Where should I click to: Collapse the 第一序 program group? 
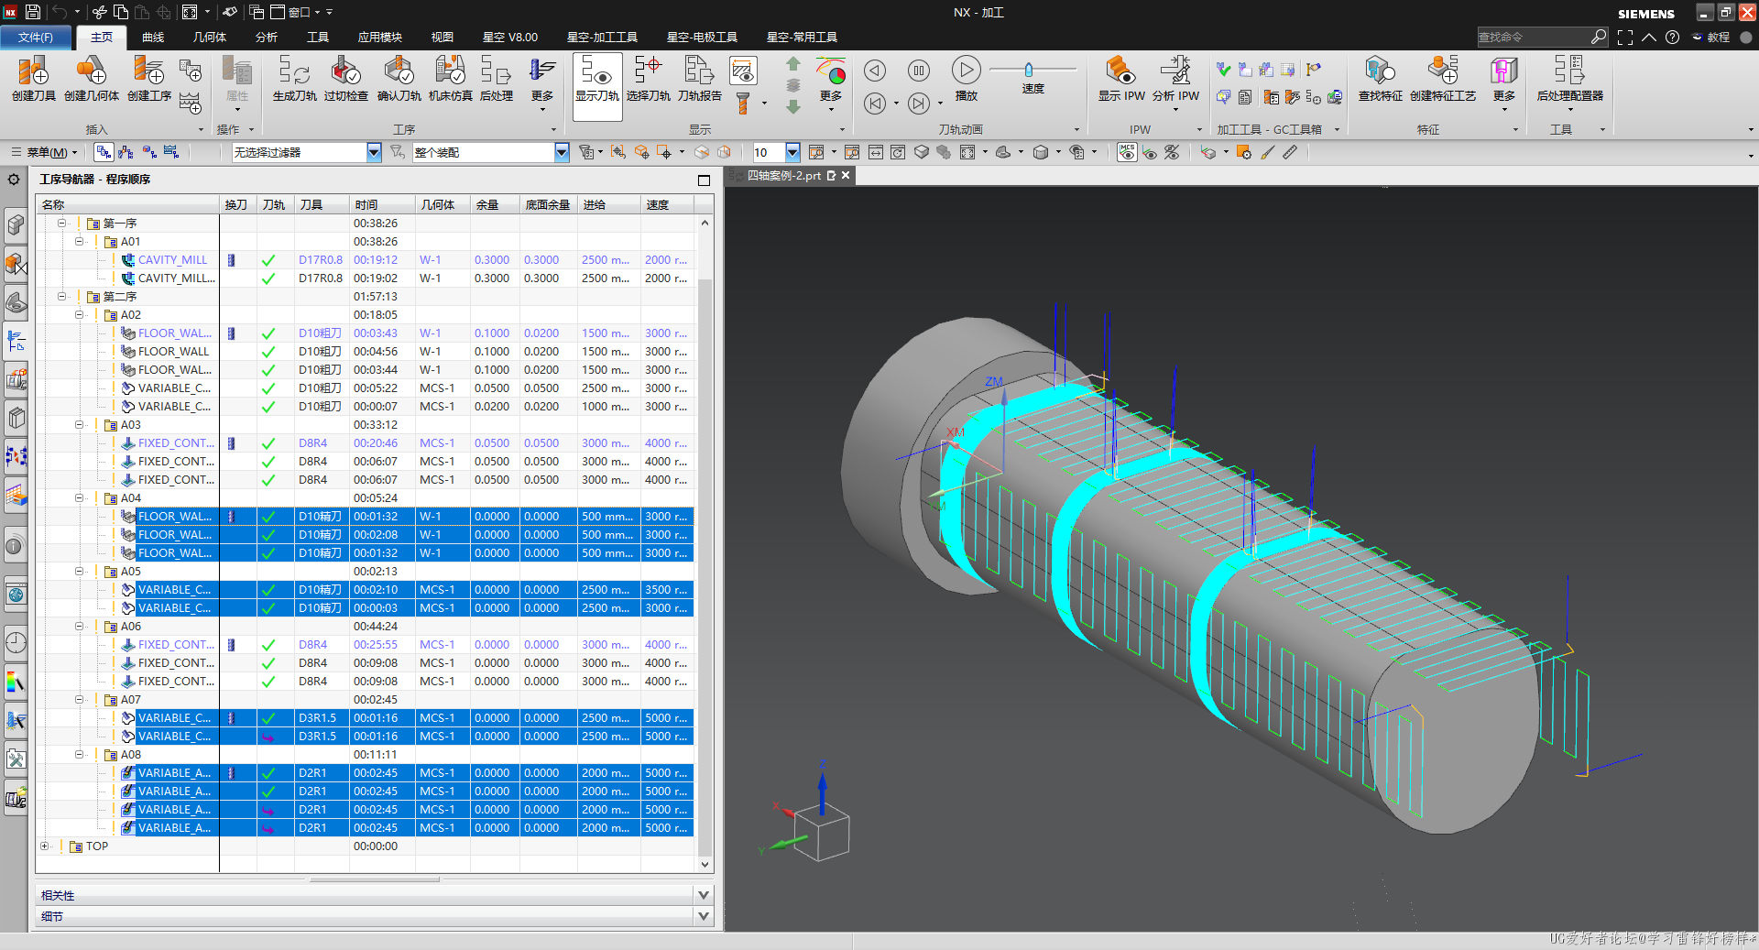(61, 223)
